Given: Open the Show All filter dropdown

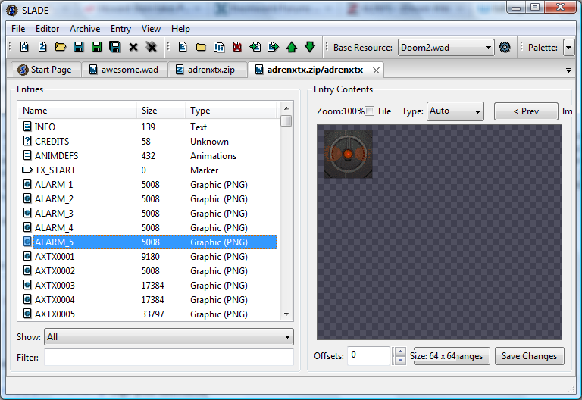Looking at the screenshot, I should point(169,337).
